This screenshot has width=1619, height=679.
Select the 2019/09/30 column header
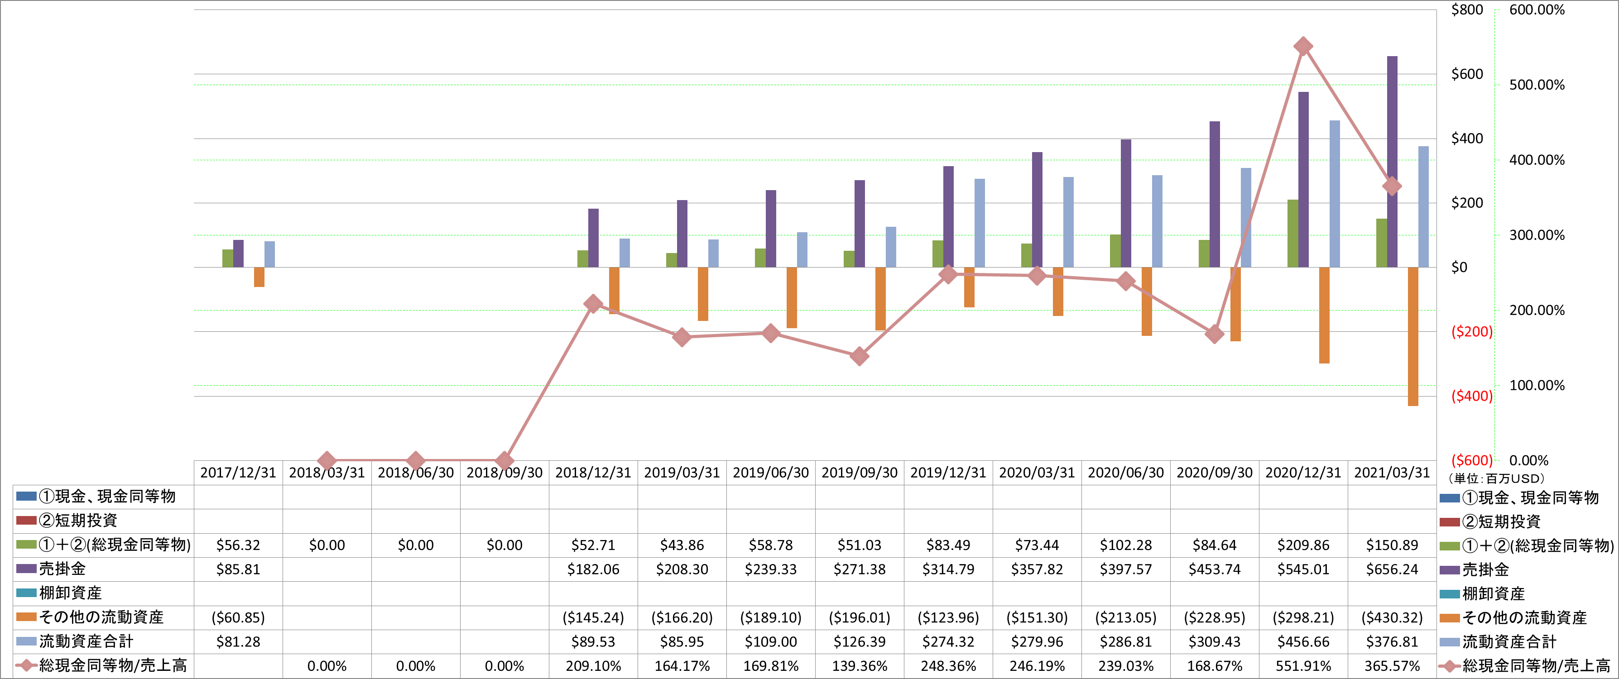tap(859, 473)
